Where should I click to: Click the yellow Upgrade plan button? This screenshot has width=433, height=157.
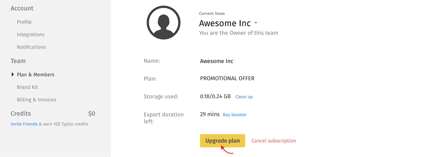[x=222, y=141]
